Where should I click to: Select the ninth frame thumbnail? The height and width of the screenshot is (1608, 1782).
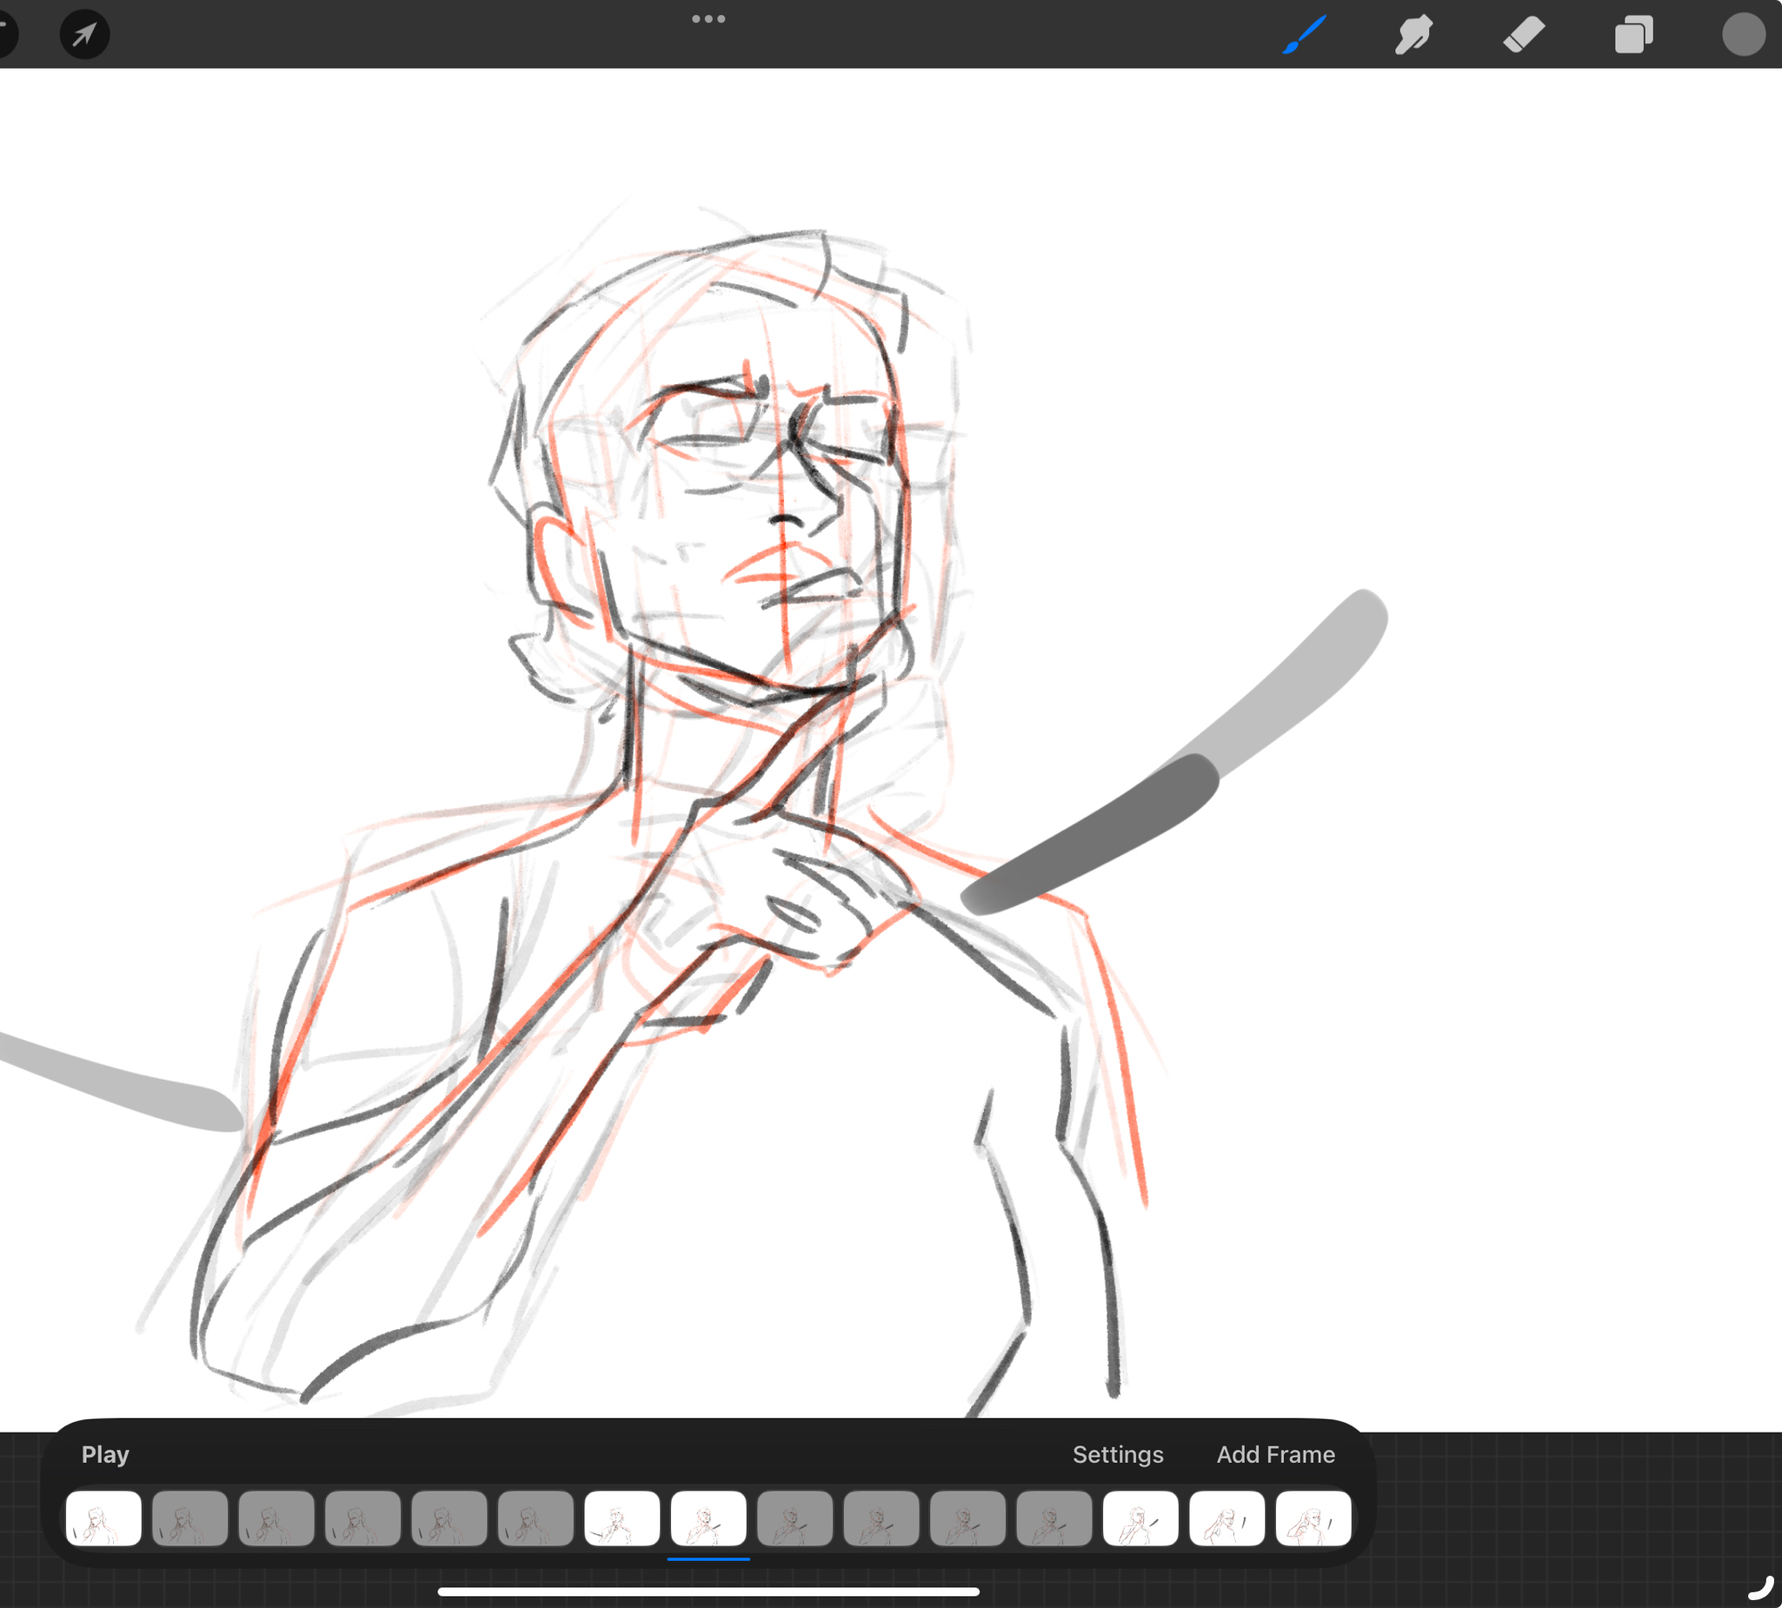coord(795,1518)
